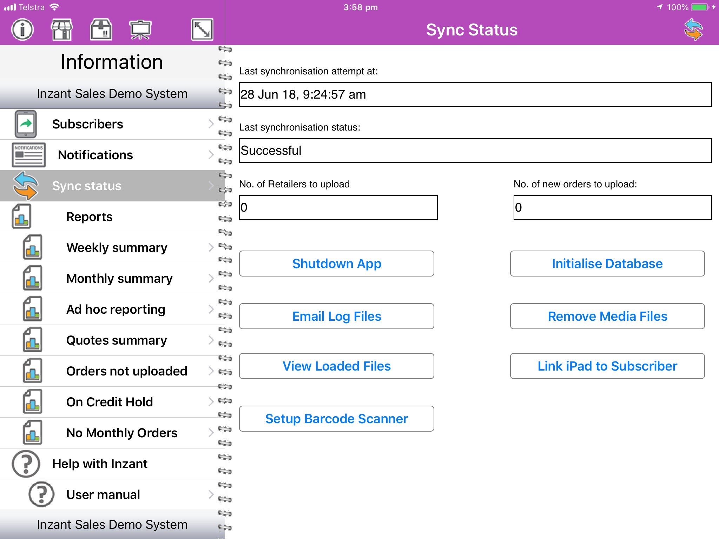Tap the Subscribers tablet icon
The width and height of the screenshot is (719, 539).
pyautogui.click(x=25, y=124)
